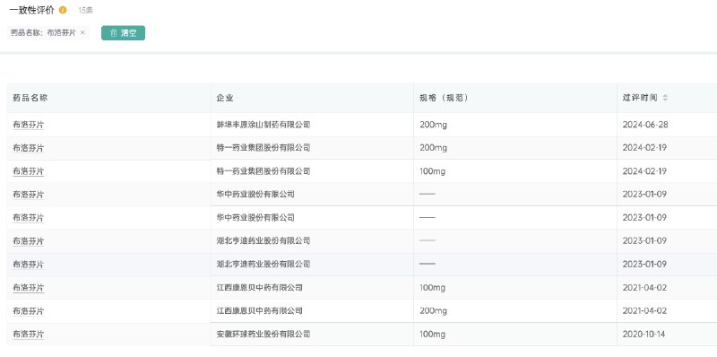Remove the 布洛芬片 filter tag with the x icon
The width and height of the screenshot is (717, 357).
pyautogui.click(x=82, y=32)
